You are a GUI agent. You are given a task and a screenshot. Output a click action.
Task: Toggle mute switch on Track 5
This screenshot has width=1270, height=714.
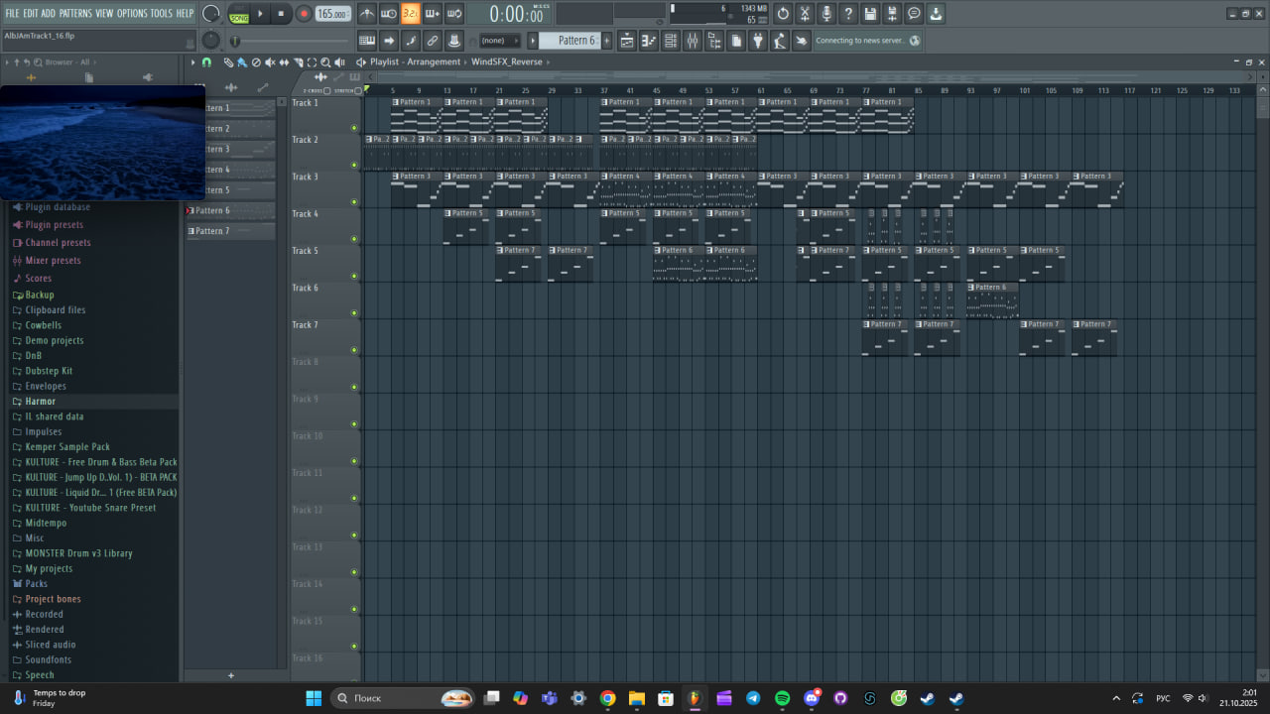click(354, 276)
